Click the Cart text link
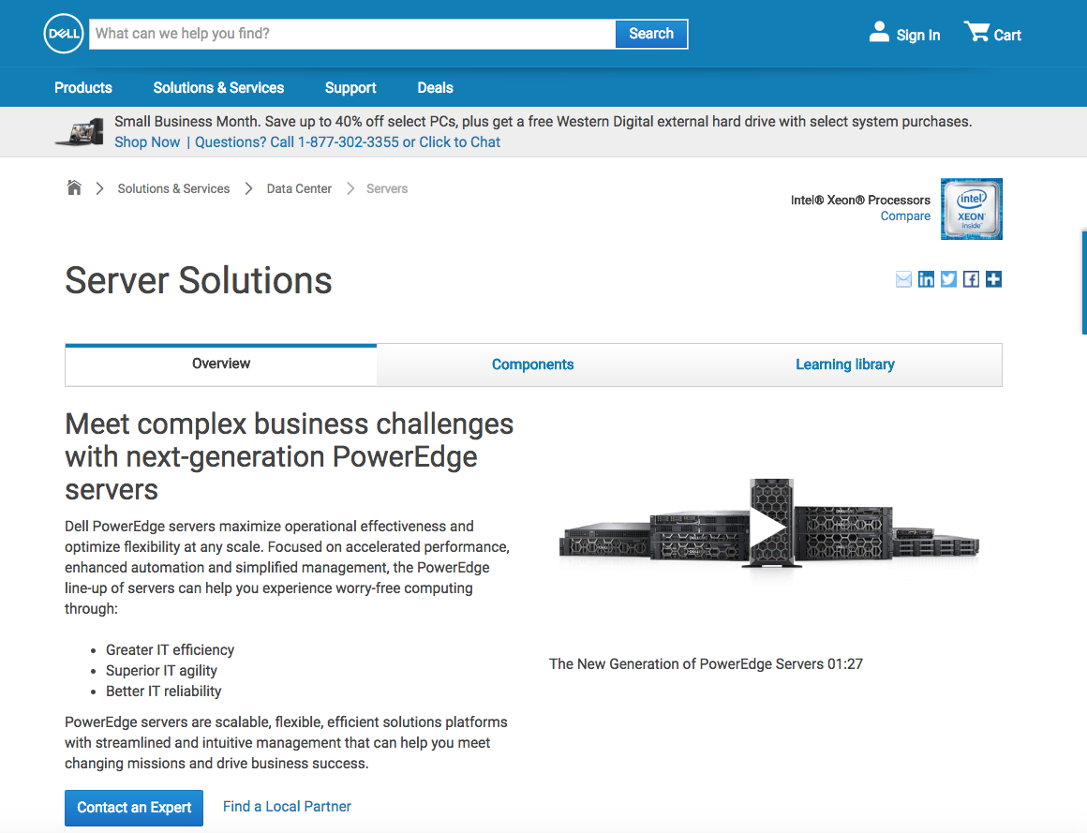The width and height of the screenshot is (1087, 833). 1007,36
